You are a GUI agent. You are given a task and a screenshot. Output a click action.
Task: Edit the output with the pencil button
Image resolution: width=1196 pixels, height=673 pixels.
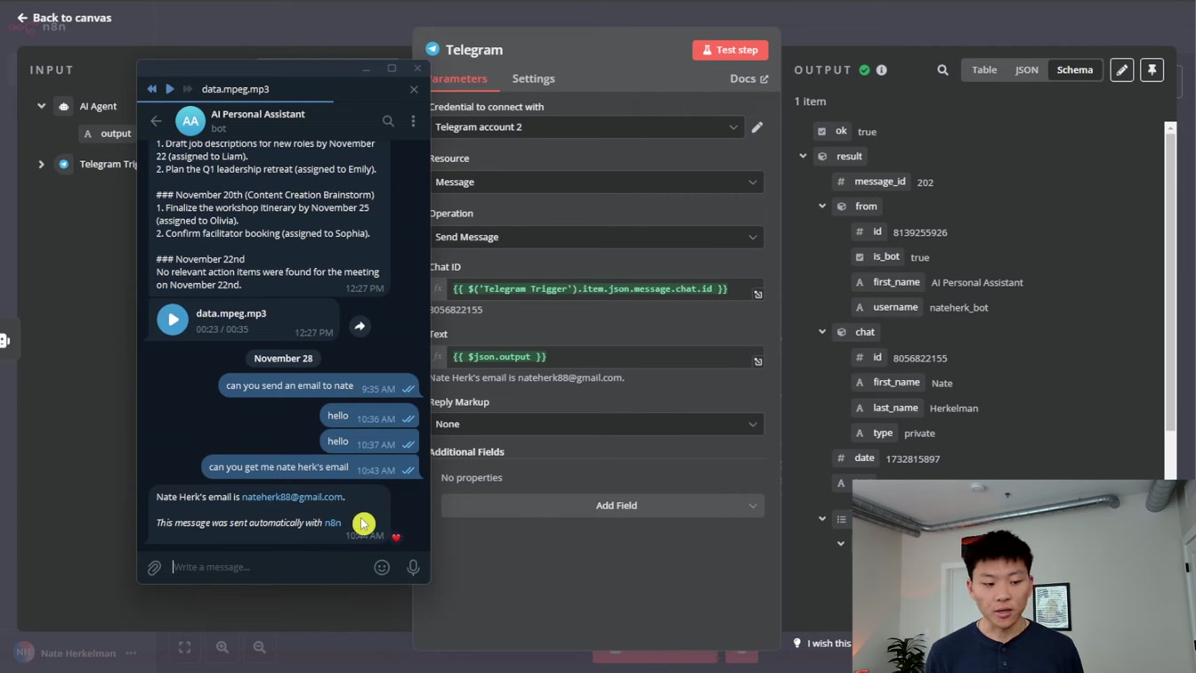tap(1122, 69)
